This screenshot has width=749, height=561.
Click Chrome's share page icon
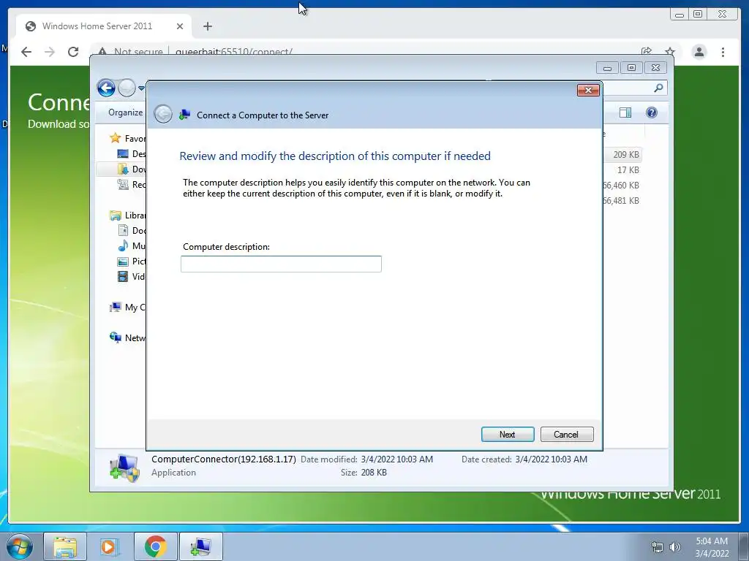(x=647, y=52)
